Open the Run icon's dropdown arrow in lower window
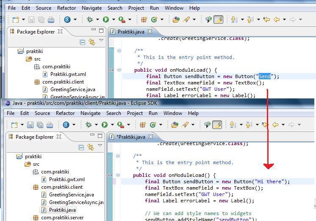 coord(112,125)
